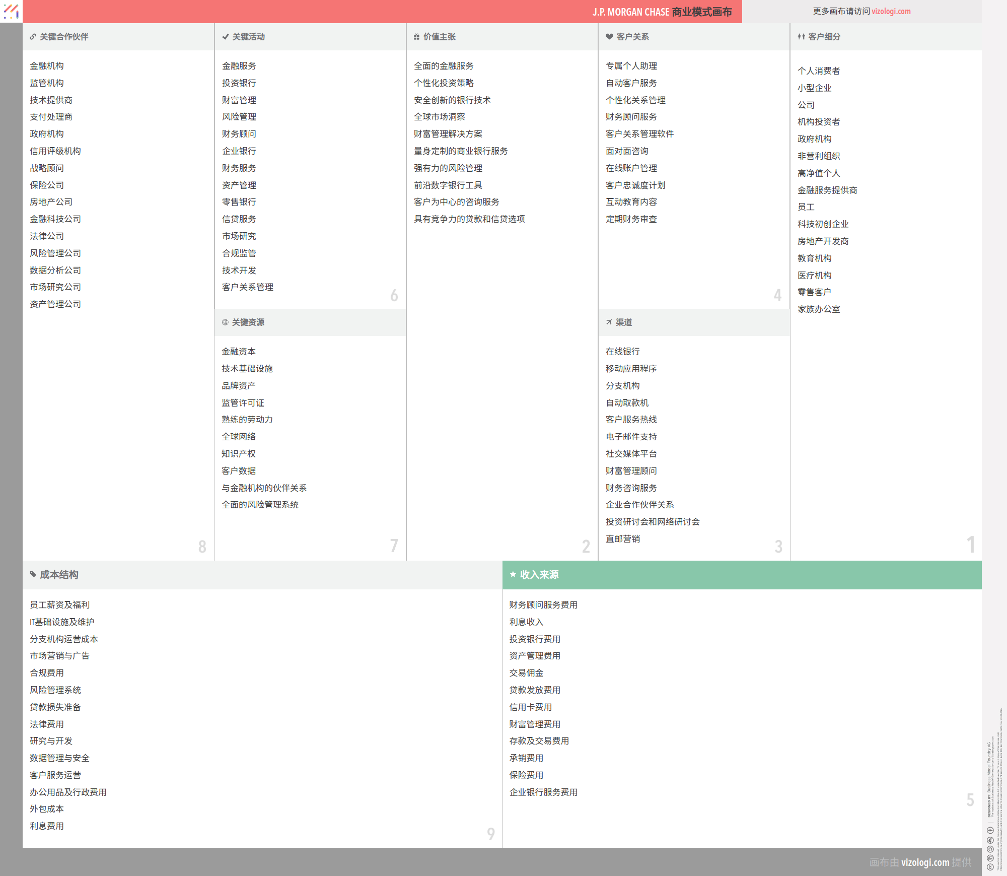Click the vizologi logo icon top-left
The height and width of the screenshot is (876, 1007).
11,11
